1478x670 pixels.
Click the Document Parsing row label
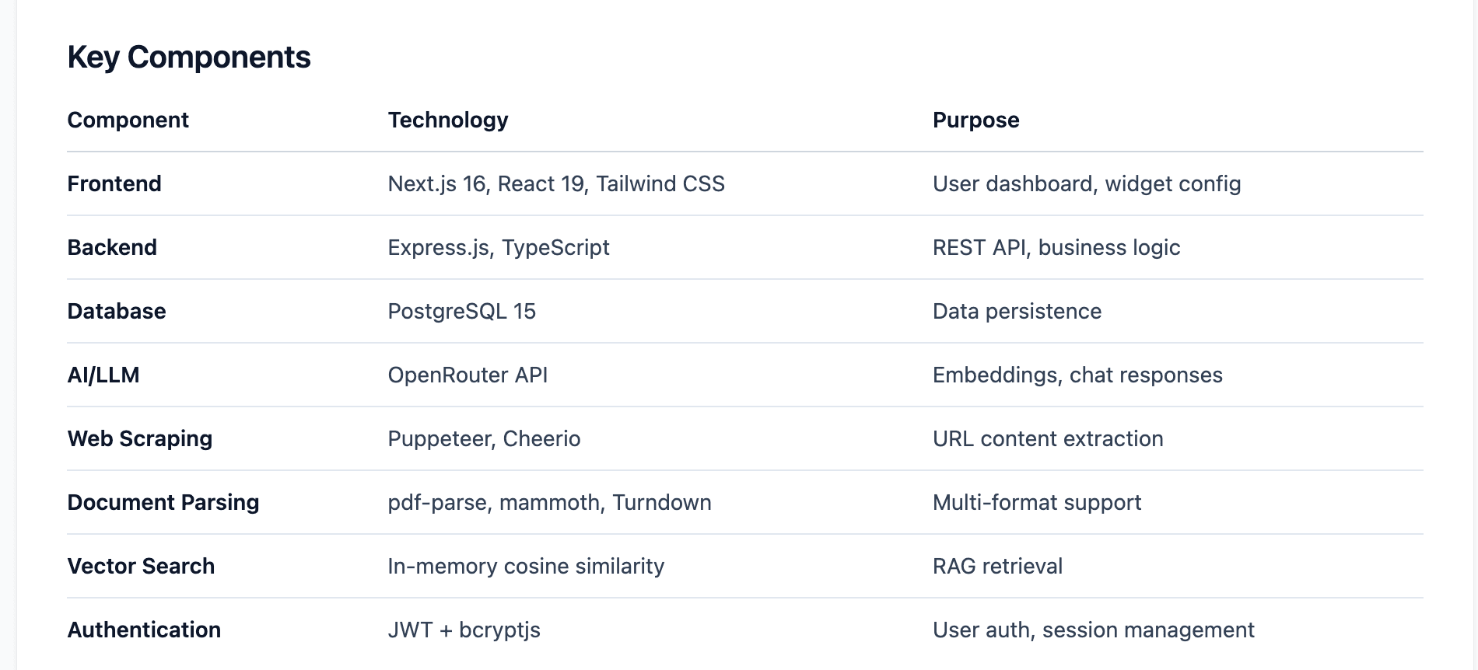[x=163, y=502]
